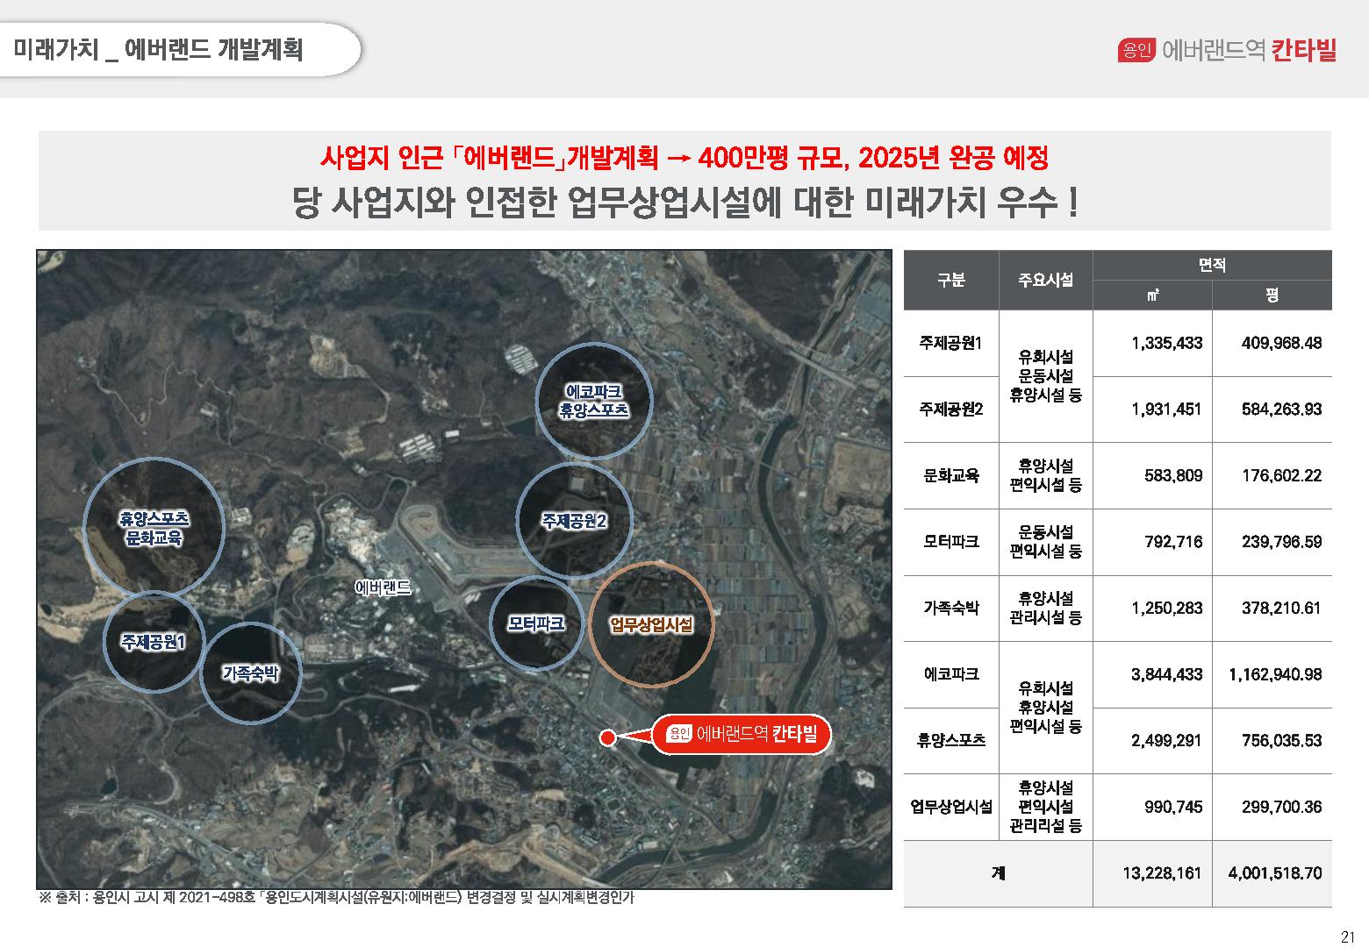Click the 휴양시설 편익시설 관리리설 등 cell
Viewport: 1369px width, 947px height.
1046,807
